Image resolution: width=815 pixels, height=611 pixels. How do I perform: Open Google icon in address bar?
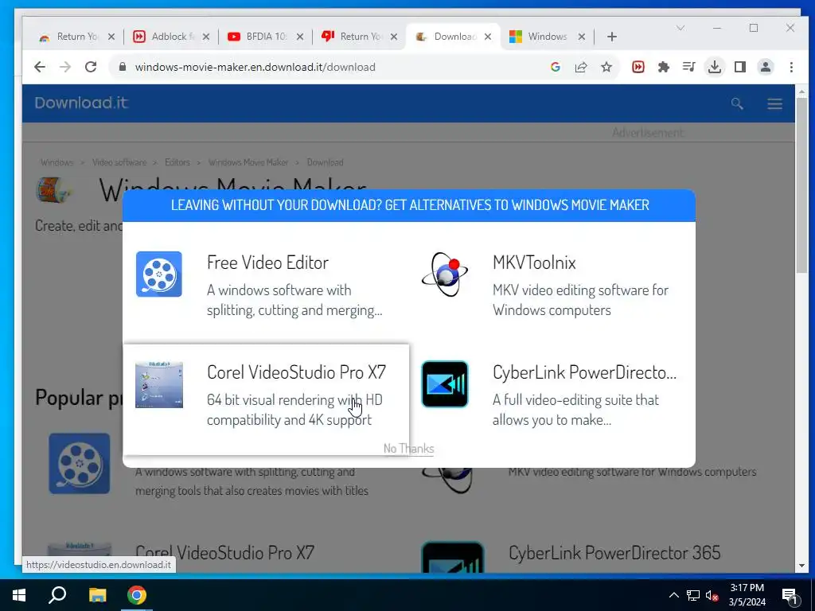pos(555,67)
